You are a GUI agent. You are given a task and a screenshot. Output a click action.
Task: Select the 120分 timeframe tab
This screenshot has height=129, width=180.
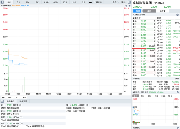[46, 2]
